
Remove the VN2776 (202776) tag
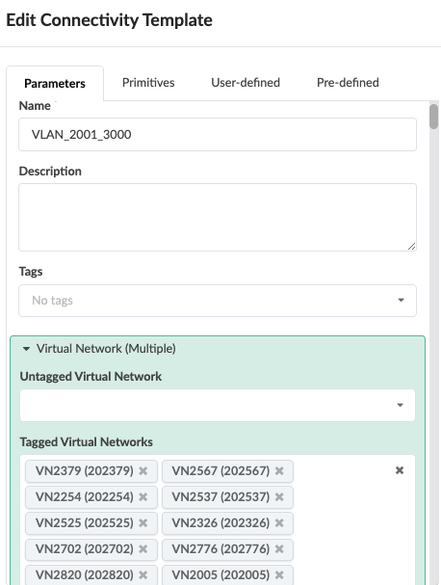(x=279, y=549)
